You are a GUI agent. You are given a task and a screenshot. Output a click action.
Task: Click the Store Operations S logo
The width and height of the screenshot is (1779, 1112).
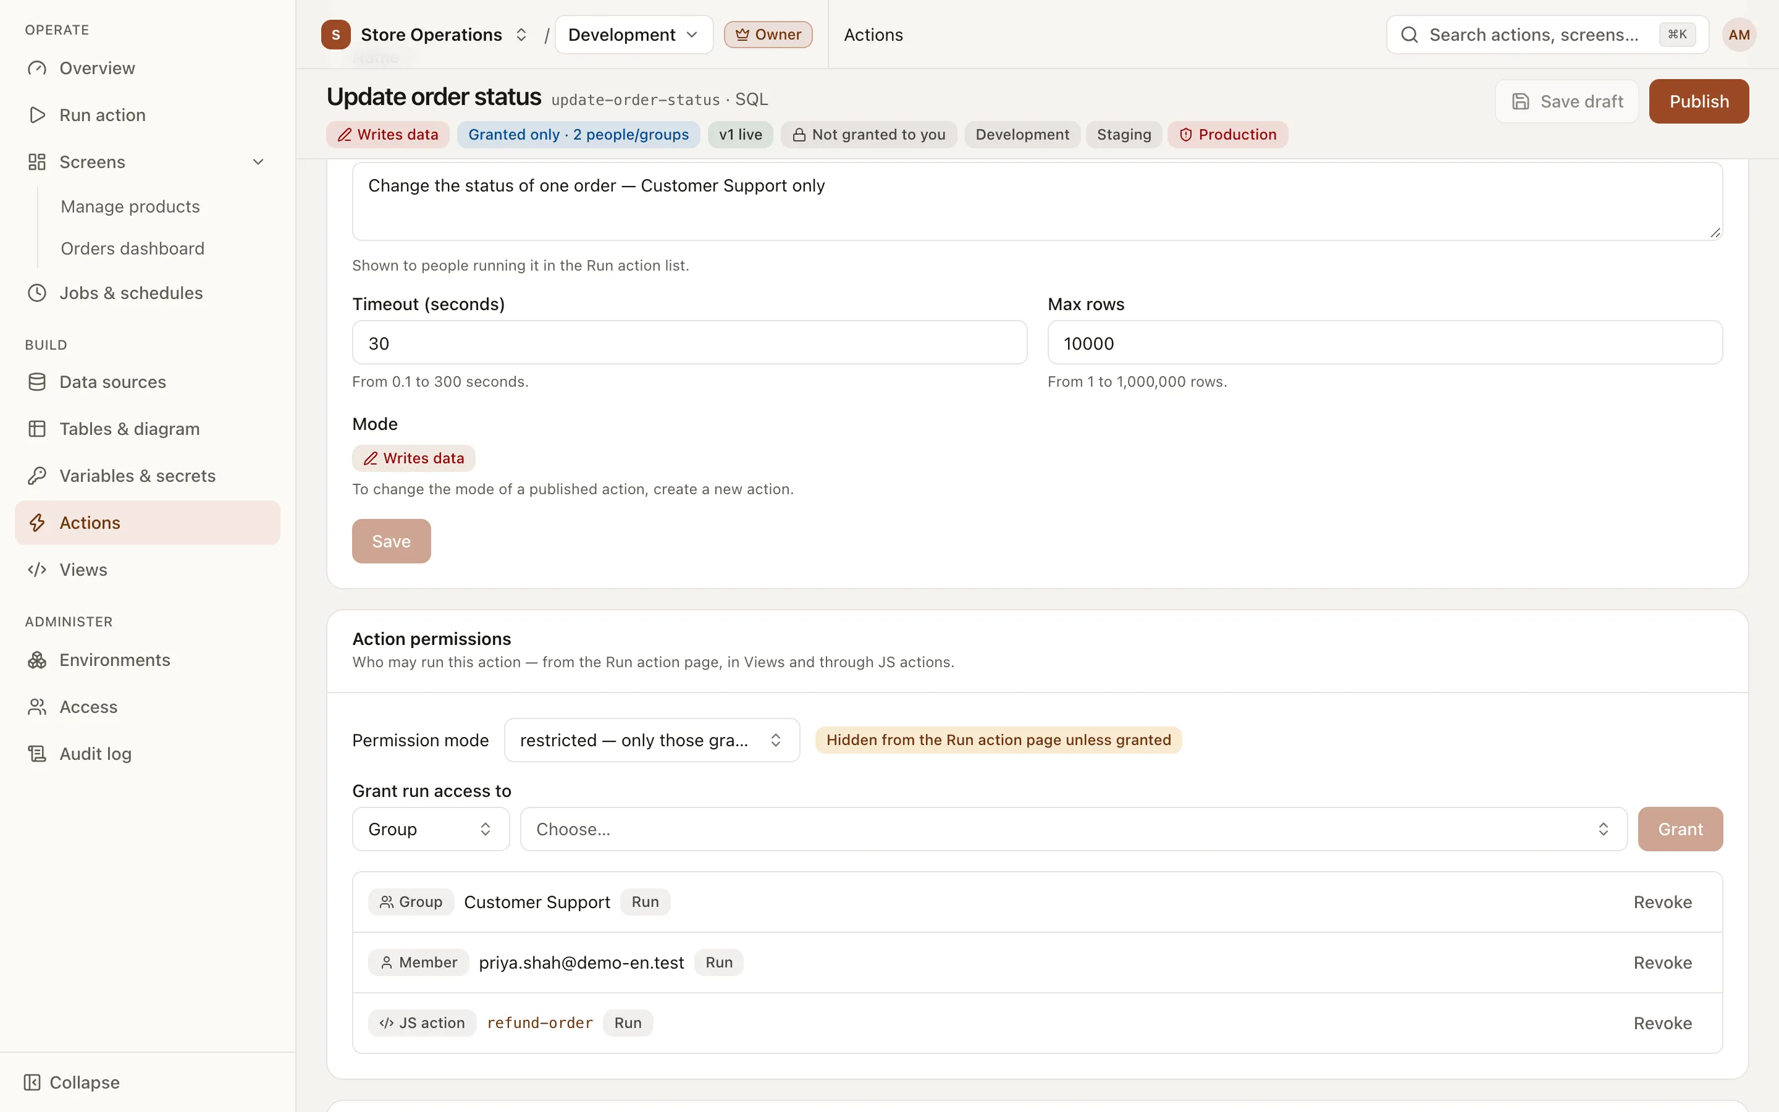click(x=336, y=35)
